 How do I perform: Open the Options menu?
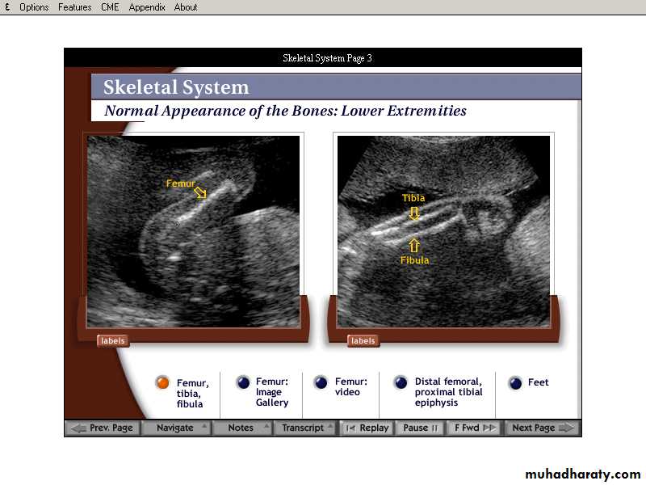(x=34, y=7)
